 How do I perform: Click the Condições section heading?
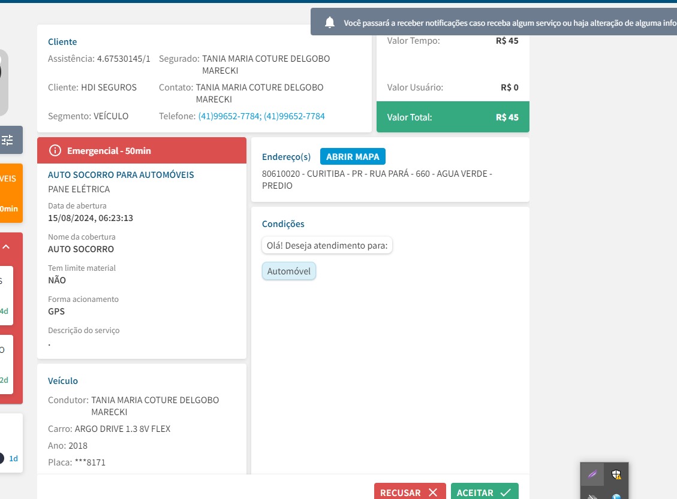[x=283, y=224]
